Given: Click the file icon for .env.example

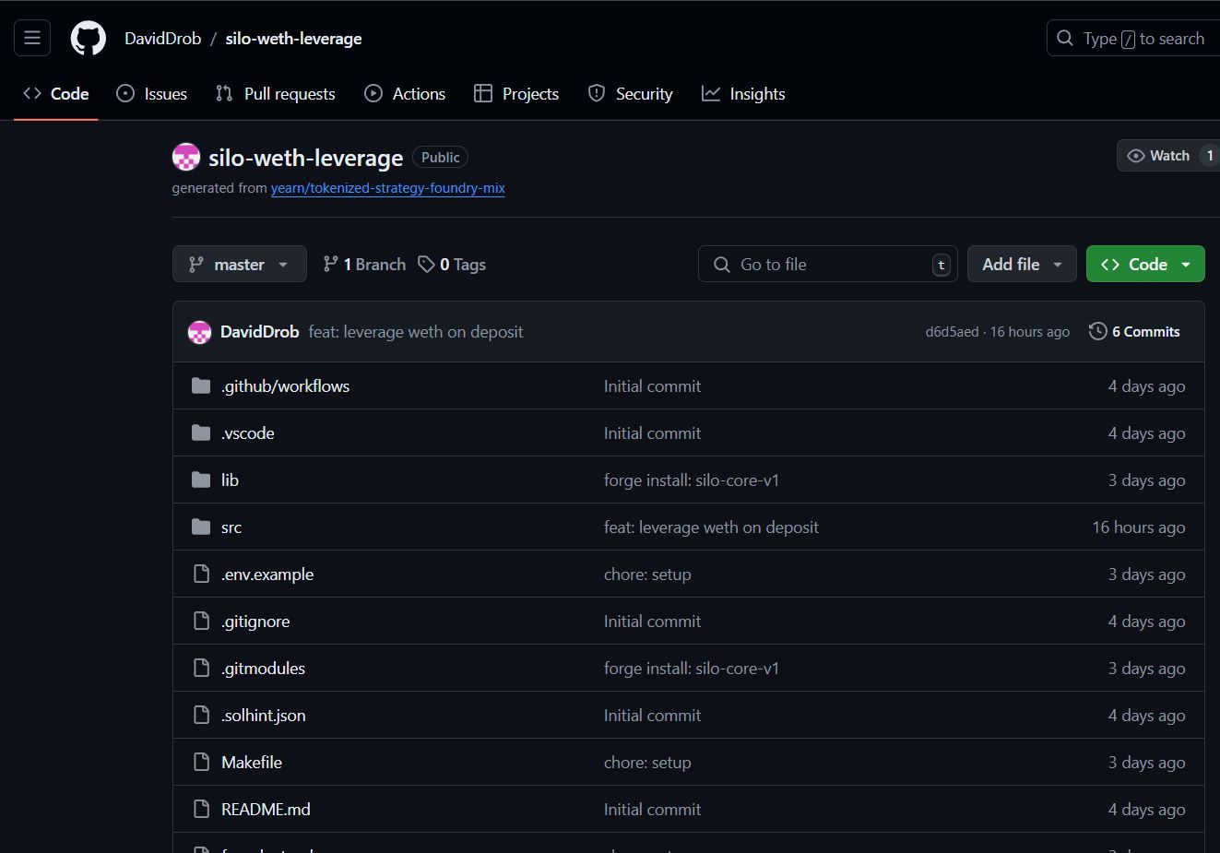Looking at the screenshot, I should pos(201,574).
